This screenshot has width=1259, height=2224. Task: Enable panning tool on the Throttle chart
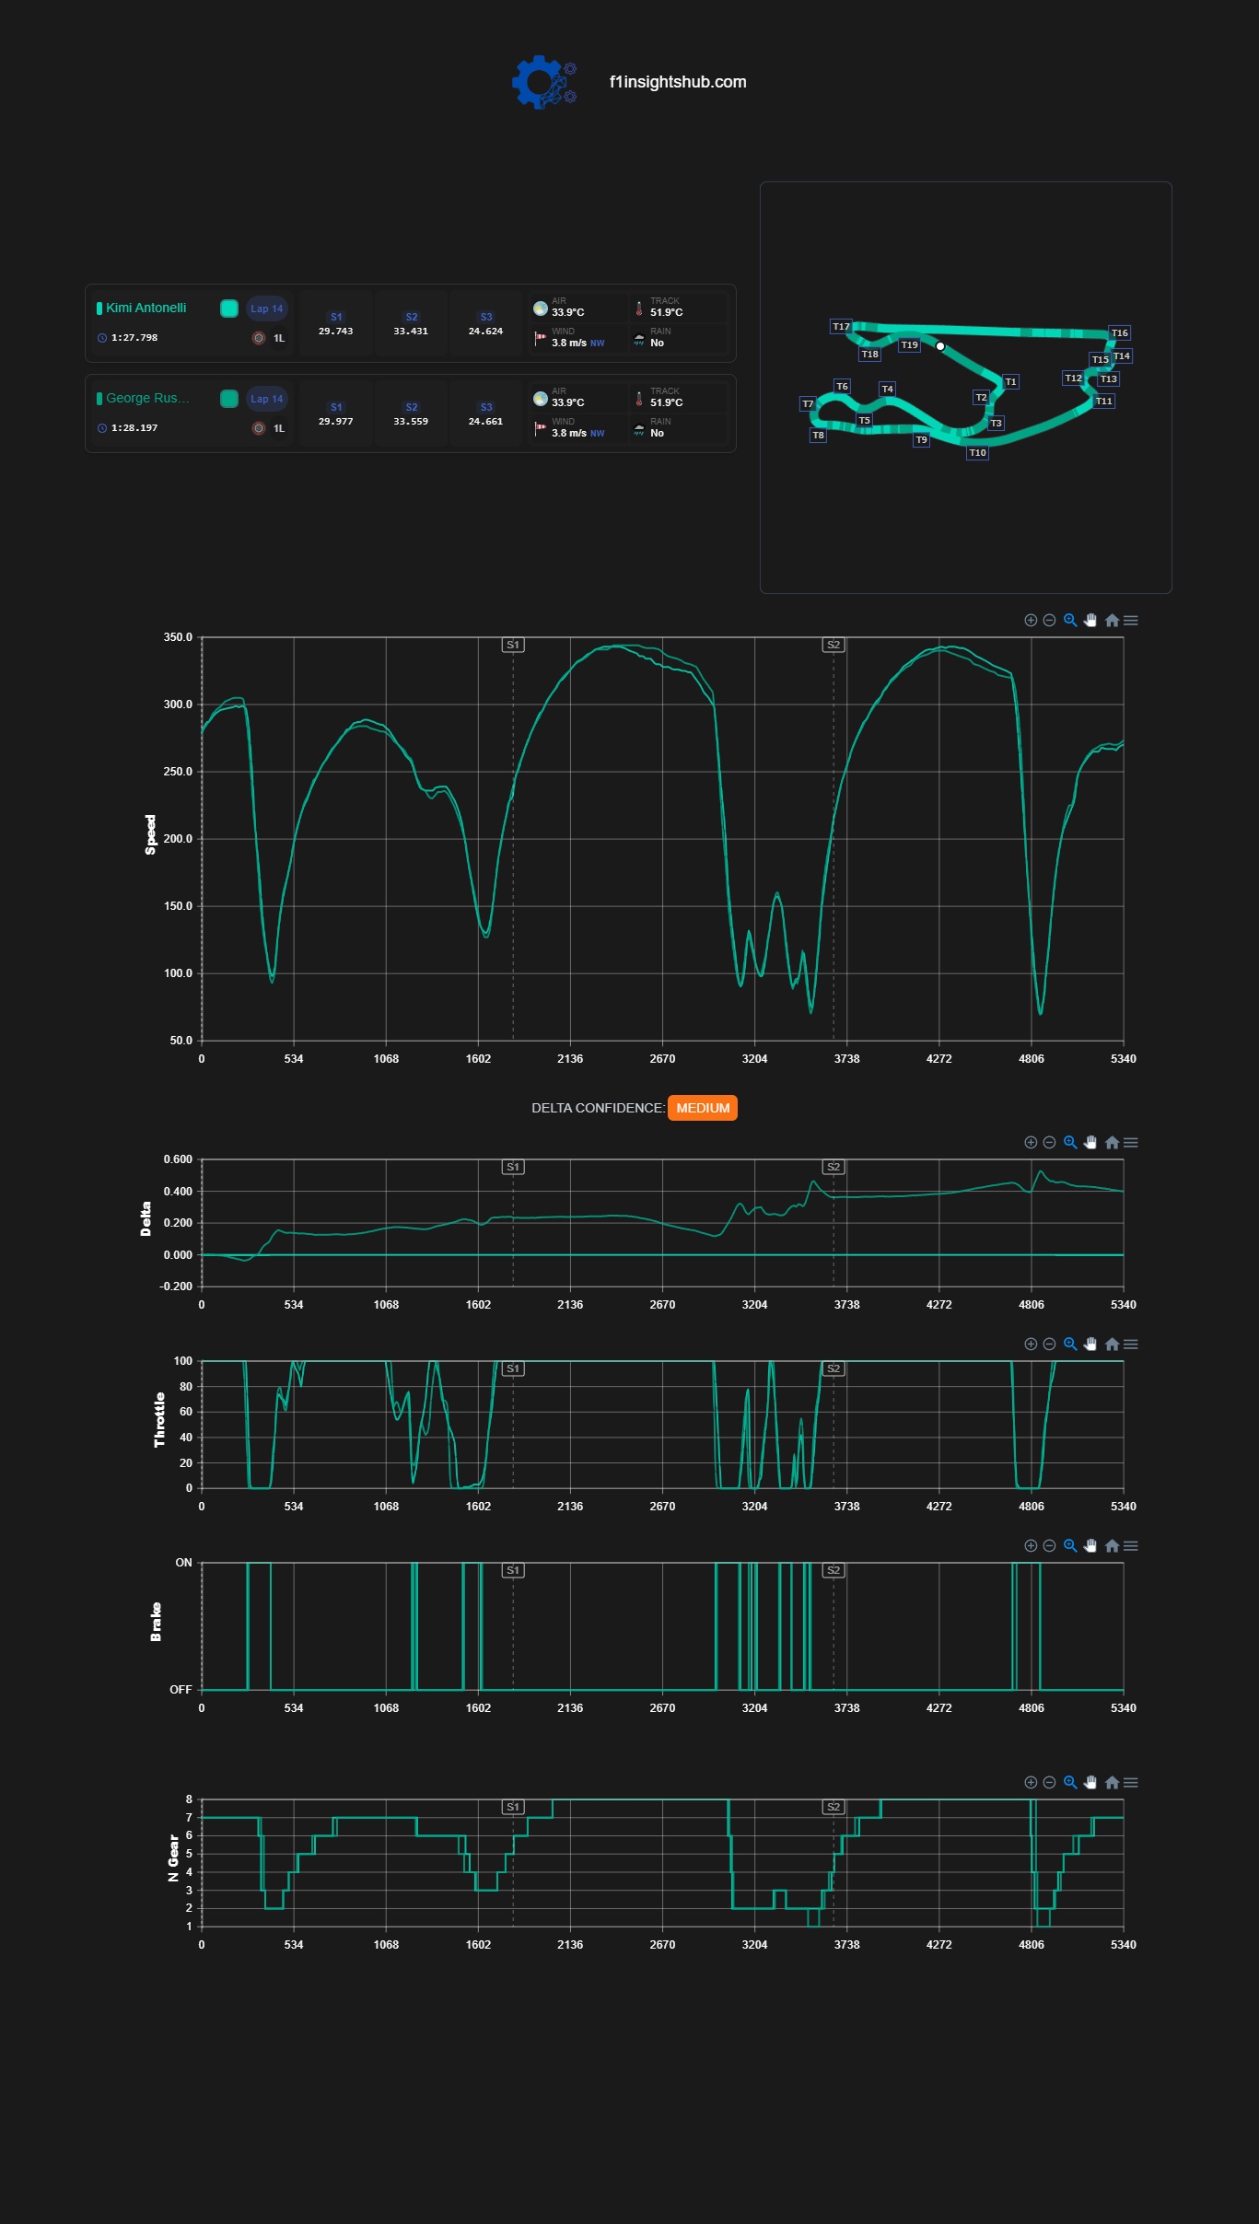[x=1090, y=1345]
